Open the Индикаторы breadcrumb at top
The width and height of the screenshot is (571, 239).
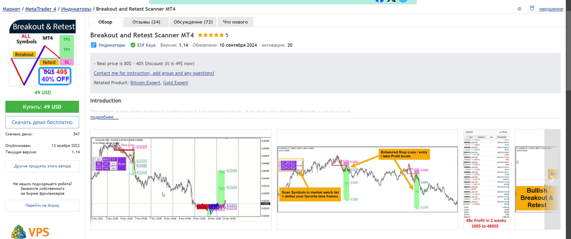click(76, 9)
